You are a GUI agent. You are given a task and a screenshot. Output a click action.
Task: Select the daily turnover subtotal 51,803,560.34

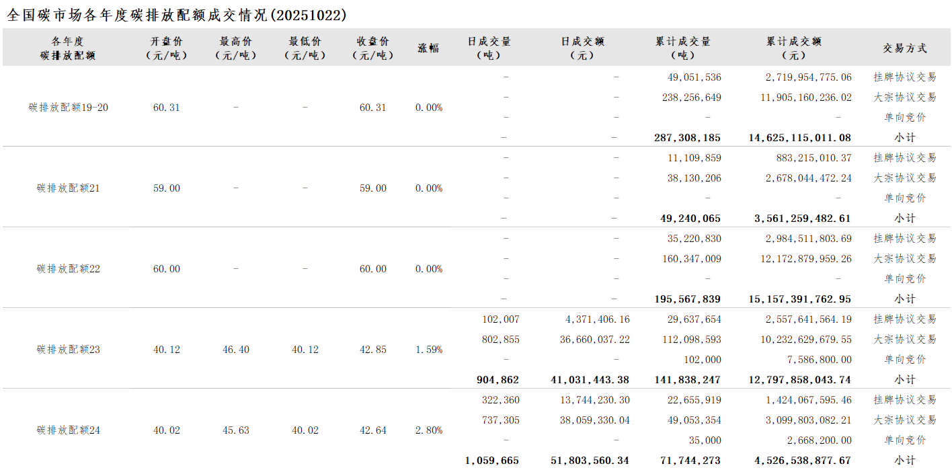(x=588, y=461)
